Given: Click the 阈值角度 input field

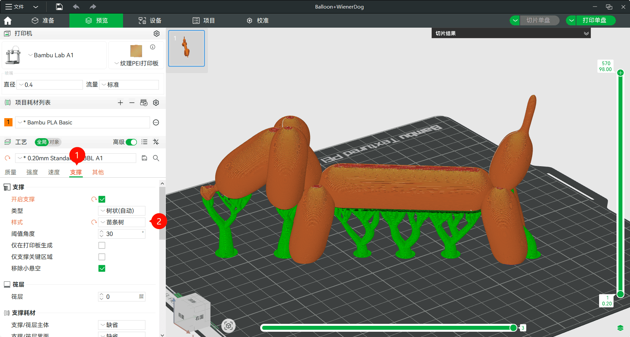Looking at the screenshot, I should tap(122, 234).
